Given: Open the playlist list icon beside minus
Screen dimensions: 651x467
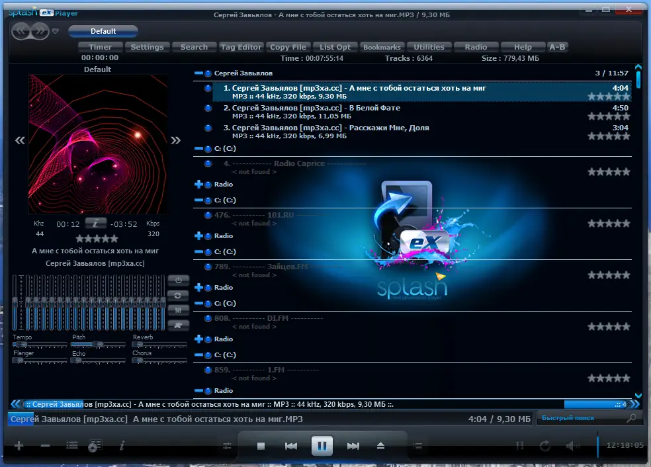Looking at the screenshot, I should pos(72,445).
